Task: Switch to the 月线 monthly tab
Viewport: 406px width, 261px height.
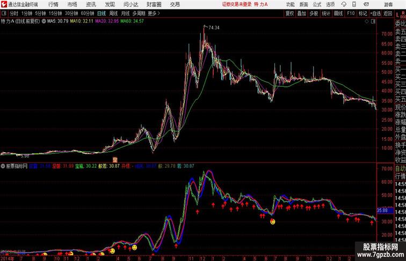Action: pyautogui.click(x=125, y=13)
